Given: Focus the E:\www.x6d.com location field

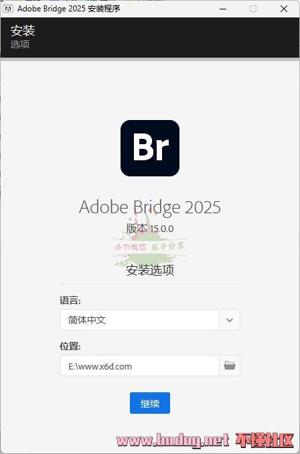Looking at the screenshot, I should pyautogui.click(x=139, y=365).
